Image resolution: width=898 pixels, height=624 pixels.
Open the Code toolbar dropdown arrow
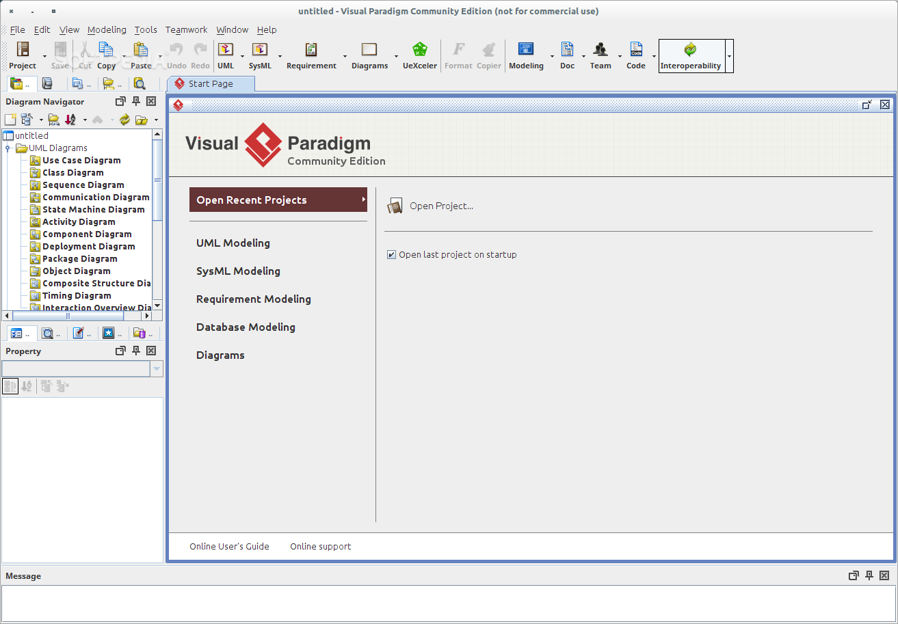(x=654, y=57)
